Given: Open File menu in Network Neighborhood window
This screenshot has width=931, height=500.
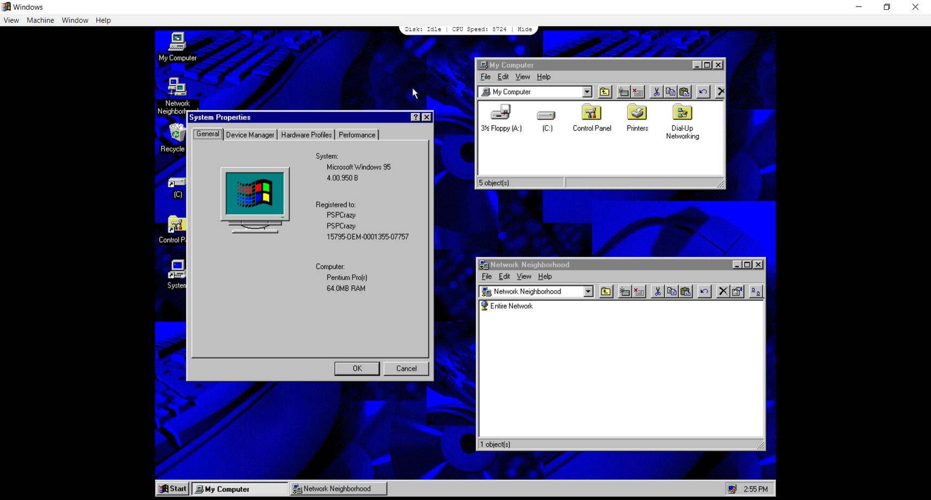Looking at the screenshot, I should pyautogui.click(x=487, y=276).
